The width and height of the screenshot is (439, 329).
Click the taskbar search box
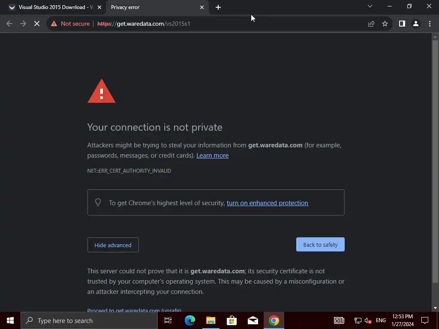[x=89, y=320]
